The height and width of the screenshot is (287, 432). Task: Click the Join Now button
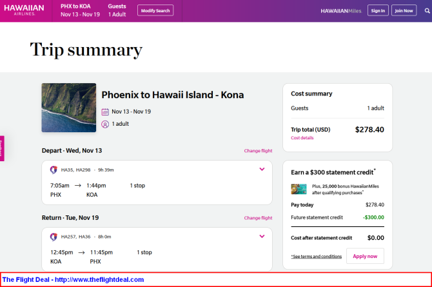click(x=404, y=10)
